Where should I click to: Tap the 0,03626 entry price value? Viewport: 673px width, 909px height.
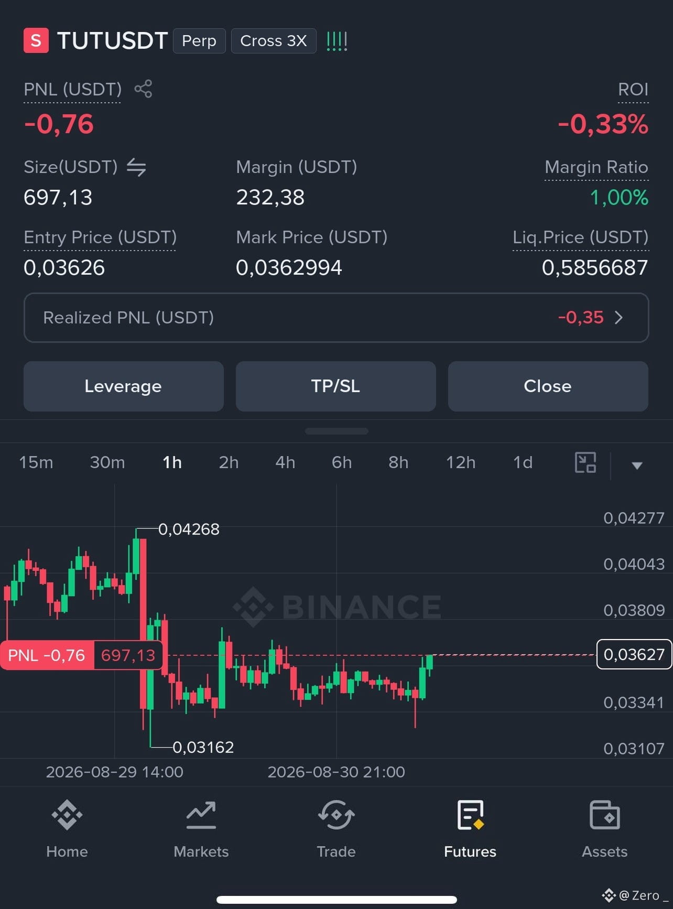pos(64,268)
